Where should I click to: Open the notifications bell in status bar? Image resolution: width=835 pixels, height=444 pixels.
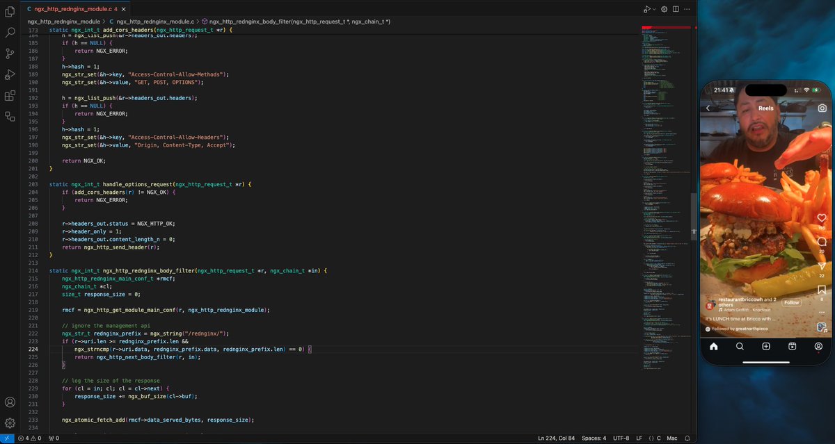[687, 438]
